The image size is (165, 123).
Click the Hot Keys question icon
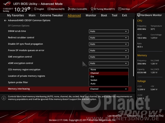coord(120,9)
